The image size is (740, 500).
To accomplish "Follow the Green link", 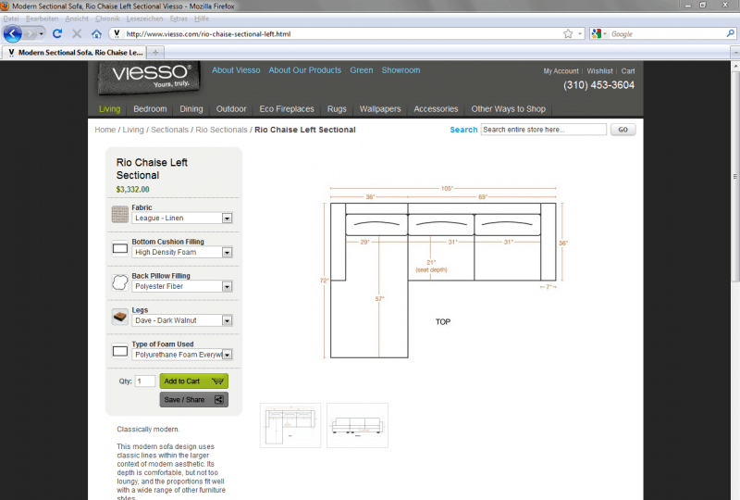I will coord(362,70).
